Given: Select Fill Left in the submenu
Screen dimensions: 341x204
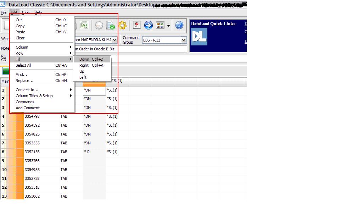Looking at the screenshot, I should click(x=92, y=77).
